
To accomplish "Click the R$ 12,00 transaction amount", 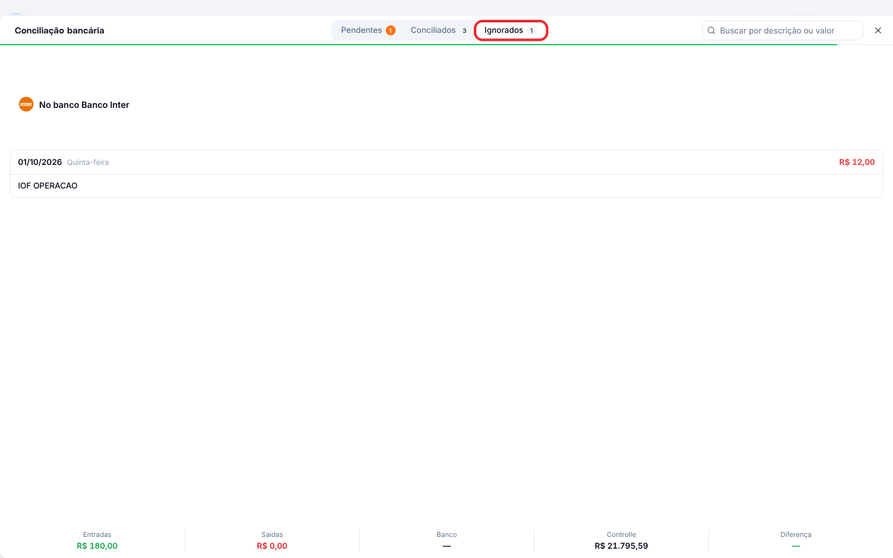I will click(856, 162).
